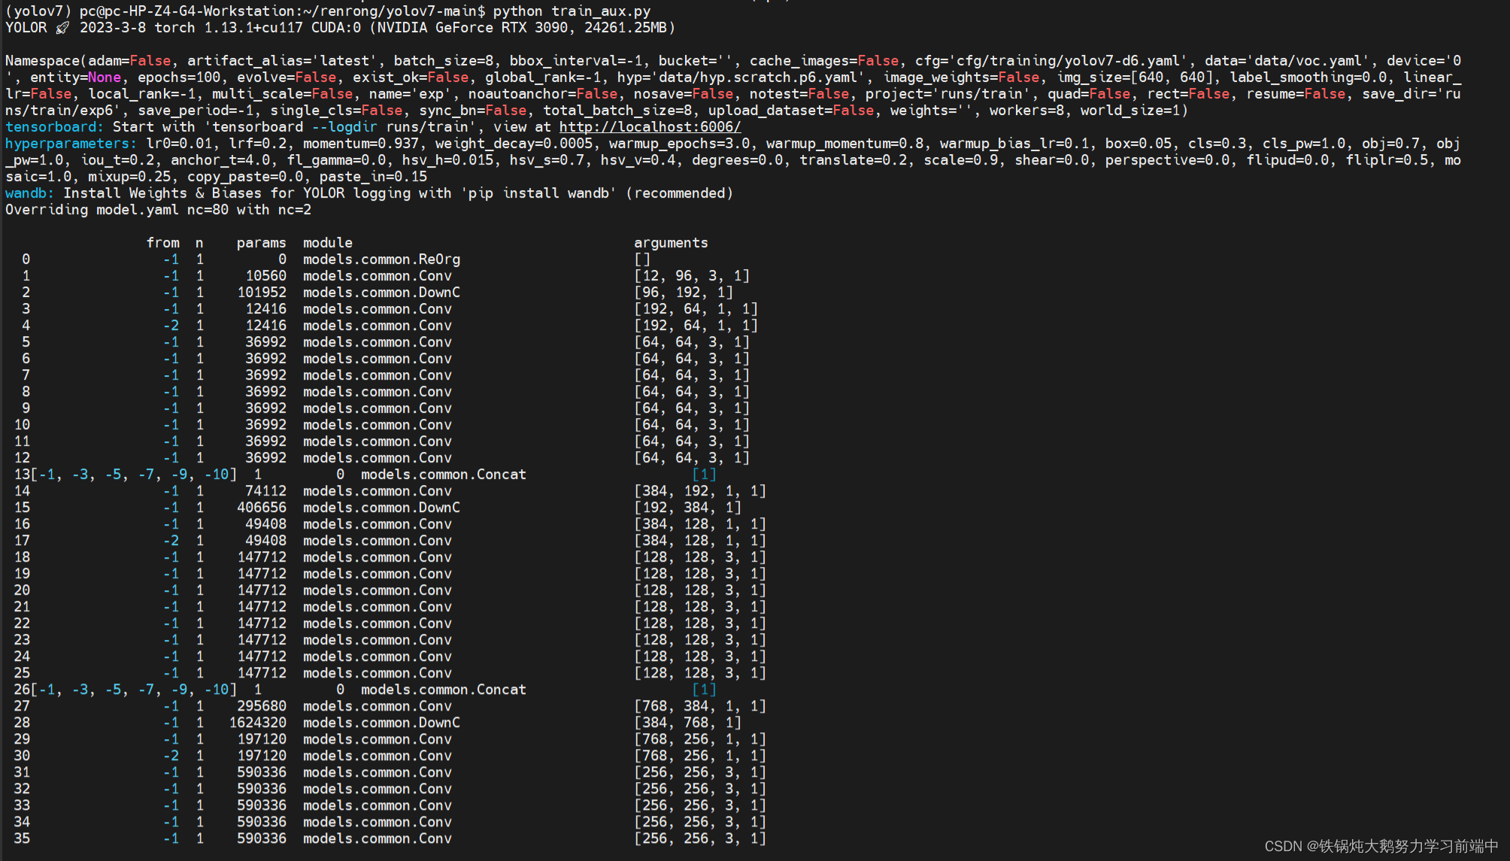Click the '(yolov7)' environment prefix in prompt
Image resolution: width=1510 pixels, height=861 pixels.
38,11
